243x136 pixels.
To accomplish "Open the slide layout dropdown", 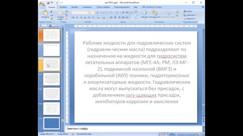I will click(x=67, y=12).
